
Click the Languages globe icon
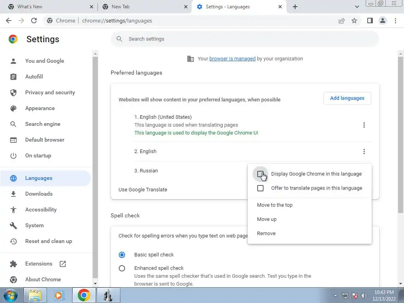point(13,178)
